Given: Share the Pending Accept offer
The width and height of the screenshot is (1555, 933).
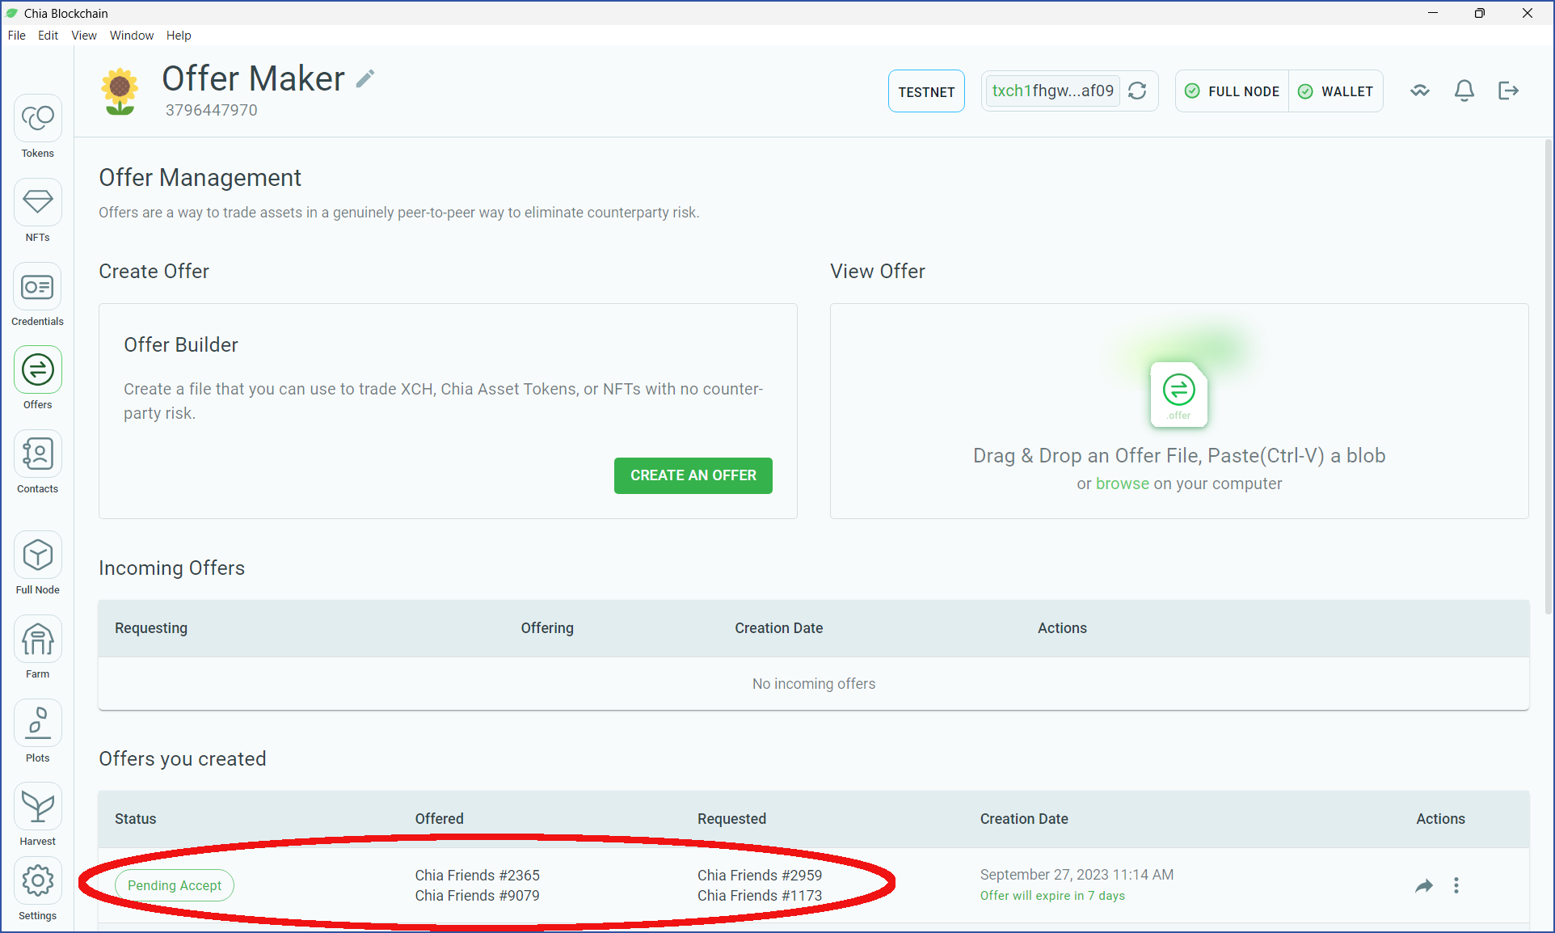Looking at the screenshot, I should (x=1424, y=885).
